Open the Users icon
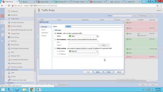 click(9, 73)
